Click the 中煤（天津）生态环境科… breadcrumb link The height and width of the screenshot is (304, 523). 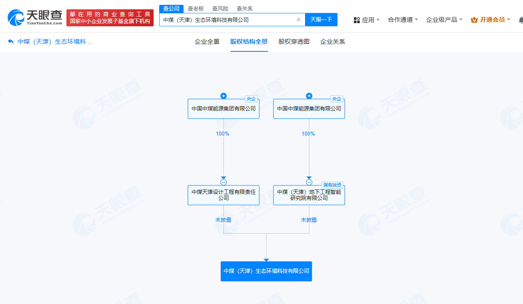tap(55, 41)
